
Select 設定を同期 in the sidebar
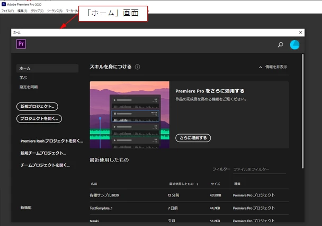[29, 87]
